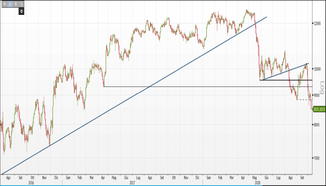Click the 12000 price axis label
The width and height of the screenshot is (326, 186).
click(319, 23)
